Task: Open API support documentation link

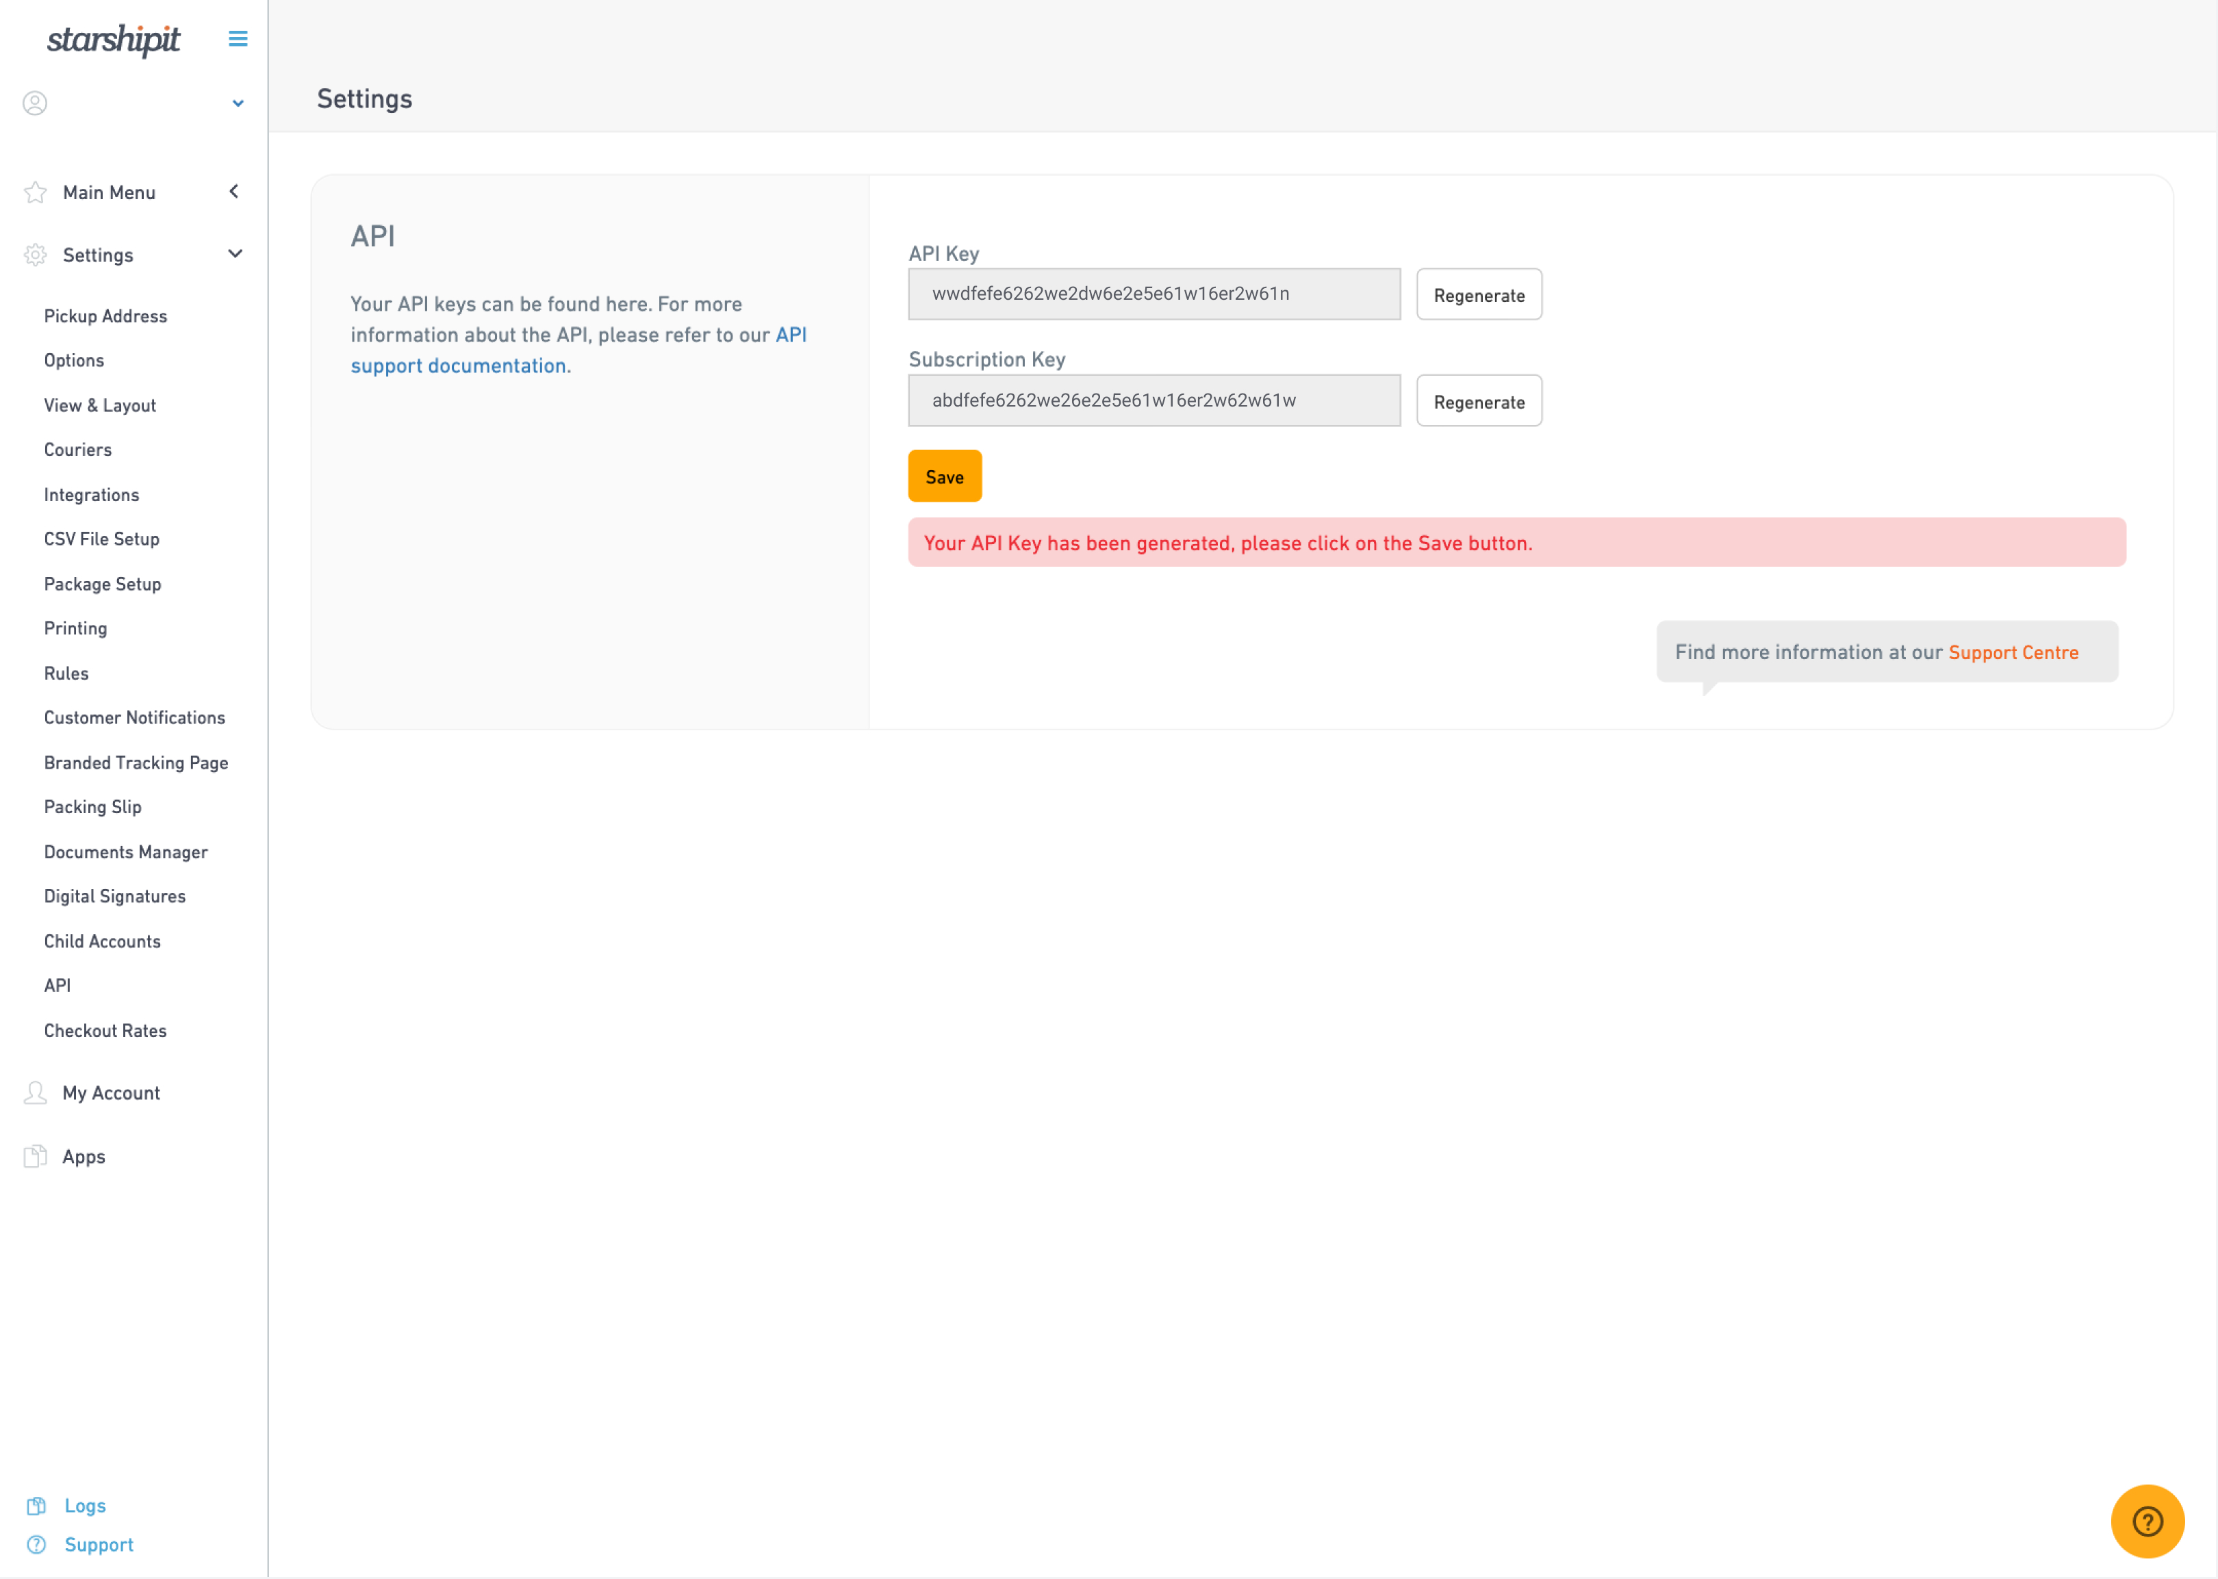Action: 578,350
